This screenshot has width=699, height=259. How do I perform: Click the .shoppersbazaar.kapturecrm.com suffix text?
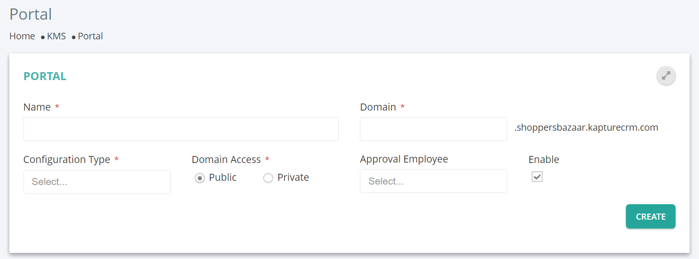pos(586,127)
